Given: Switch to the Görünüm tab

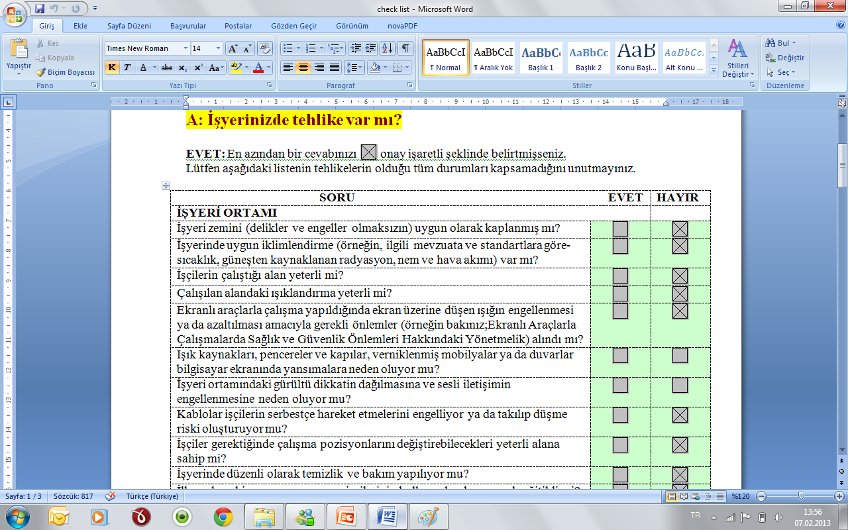Looking at the screenshot, I should 352,26.
